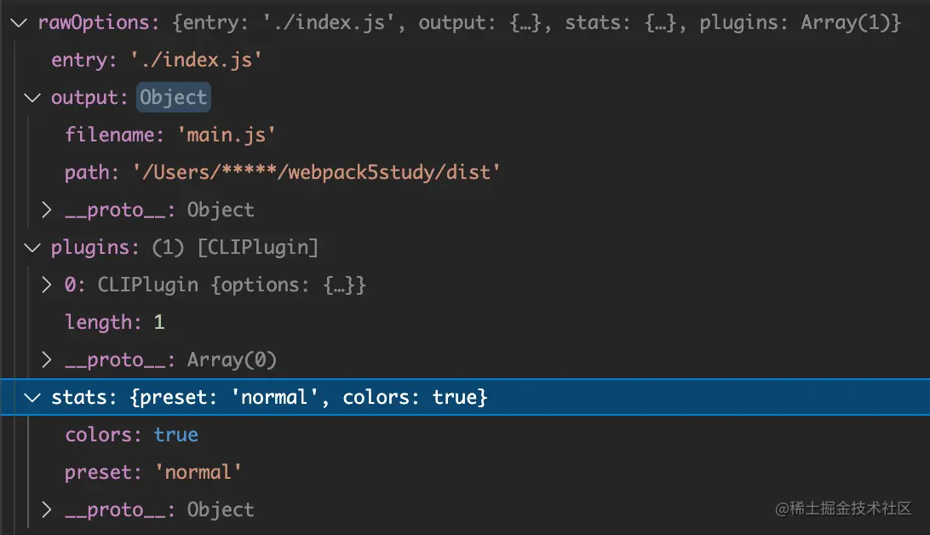The height and width of the screenshot is (535, 930).
Task: Expand __proto__ under output
Action: pos(47,210)
